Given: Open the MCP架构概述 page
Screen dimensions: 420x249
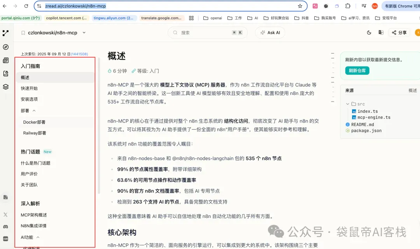Looking at the screenshot, I should coord(34,215).
